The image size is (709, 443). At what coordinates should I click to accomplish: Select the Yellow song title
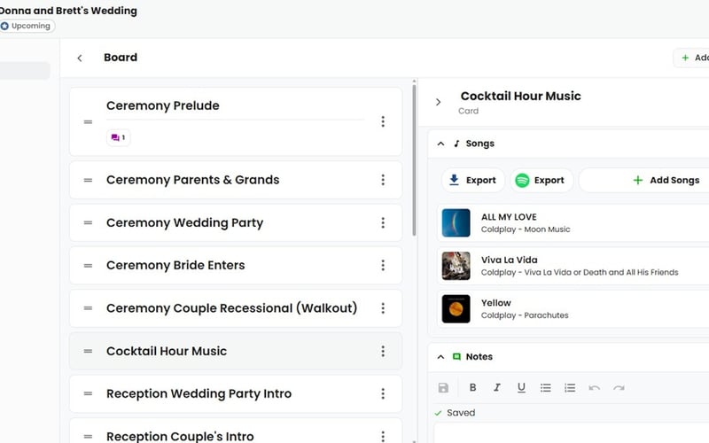click(x=496, y=303)
